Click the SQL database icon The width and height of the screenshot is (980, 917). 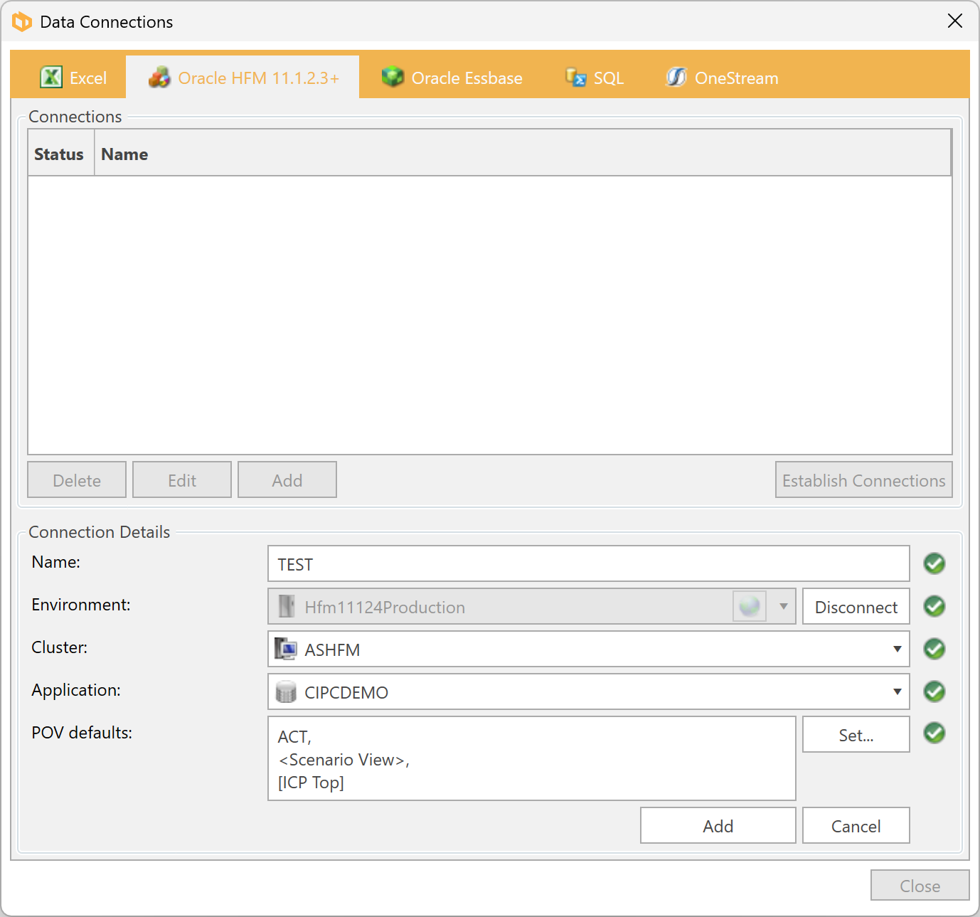click(x=575, y=77)
